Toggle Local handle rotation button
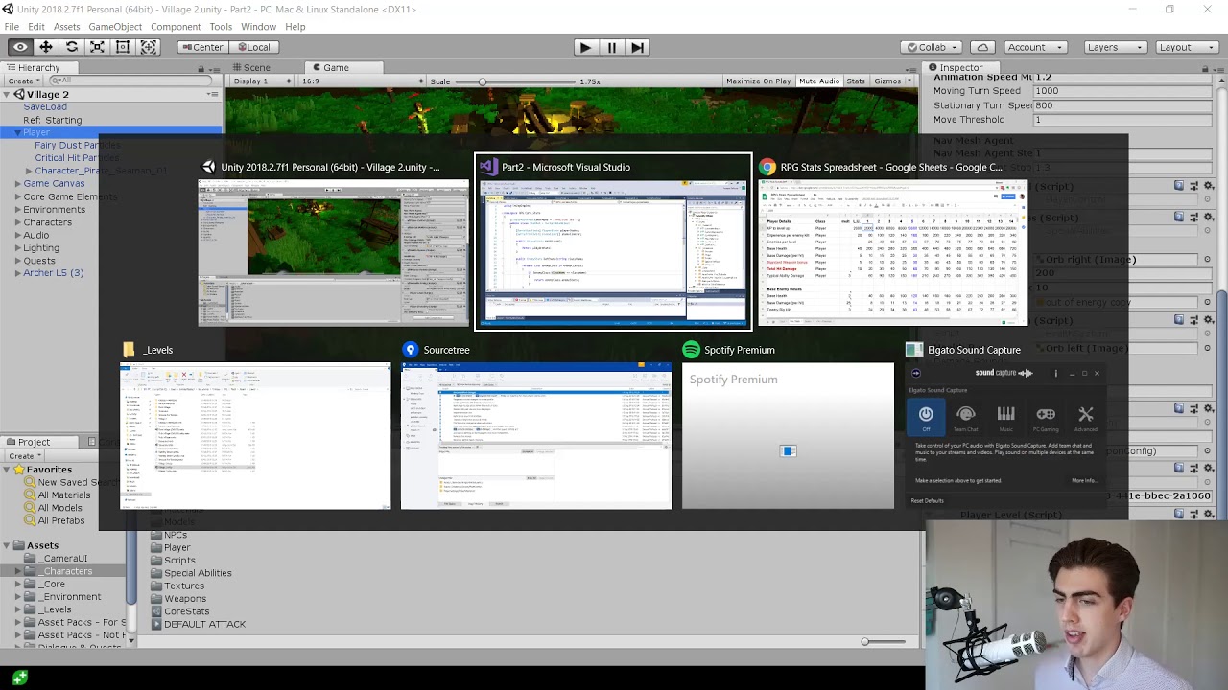This screenshot has height=690, width=1228. click(x=253, y=47)
